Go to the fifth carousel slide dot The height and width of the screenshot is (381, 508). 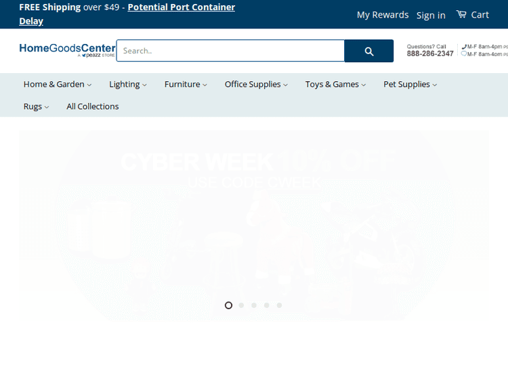click(x=279, y=305)
